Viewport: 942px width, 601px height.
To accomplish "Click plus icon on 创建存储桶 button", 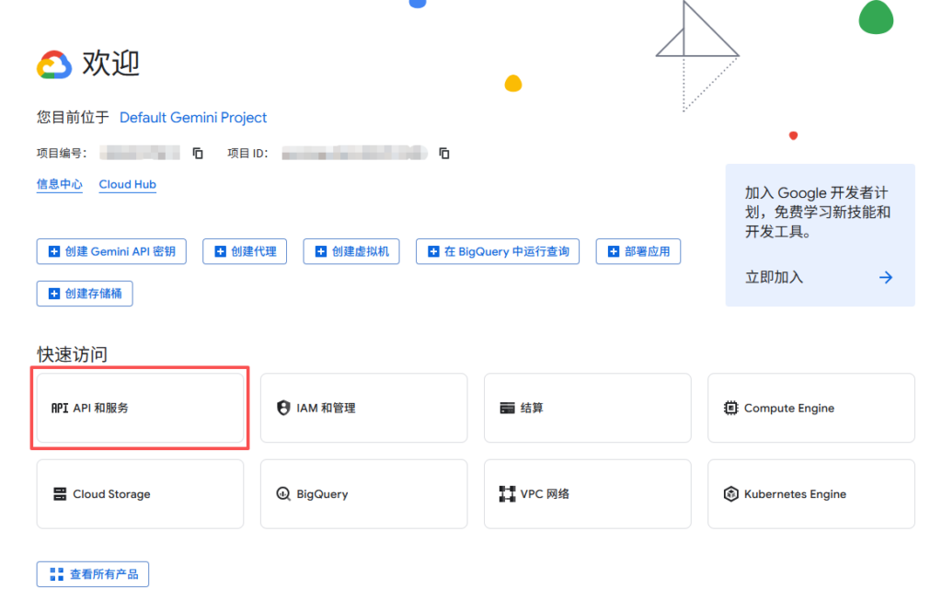I will [x=54, y=294].
